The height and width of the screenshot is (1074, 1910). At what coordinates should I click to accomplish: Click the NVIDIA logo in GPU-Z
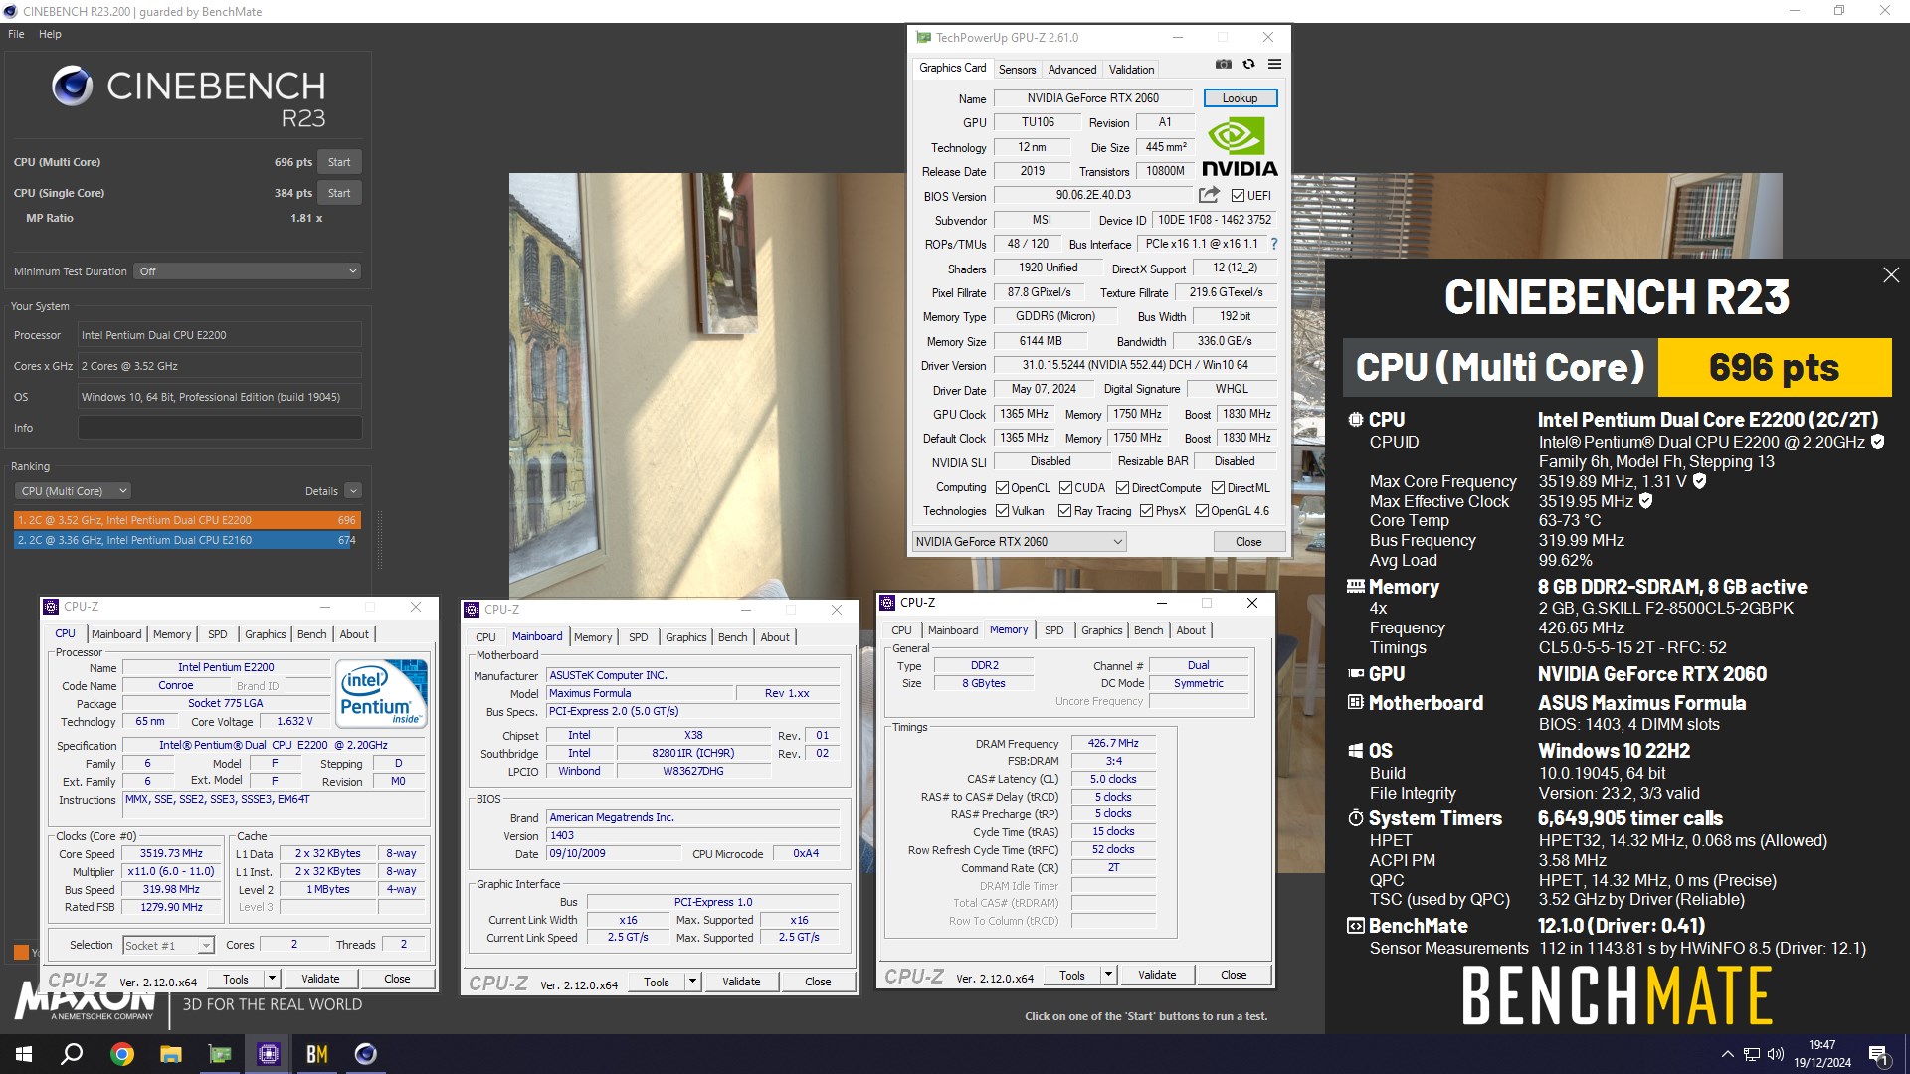[x=1240, y=147]
